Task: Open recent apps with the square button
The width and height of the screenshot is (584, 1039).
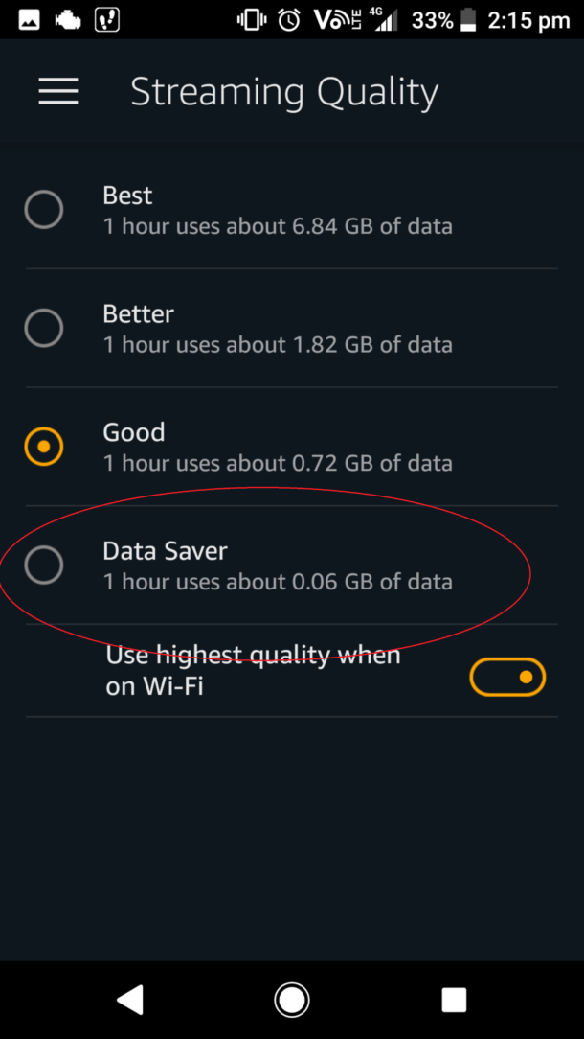Action: click(453, 1000)
